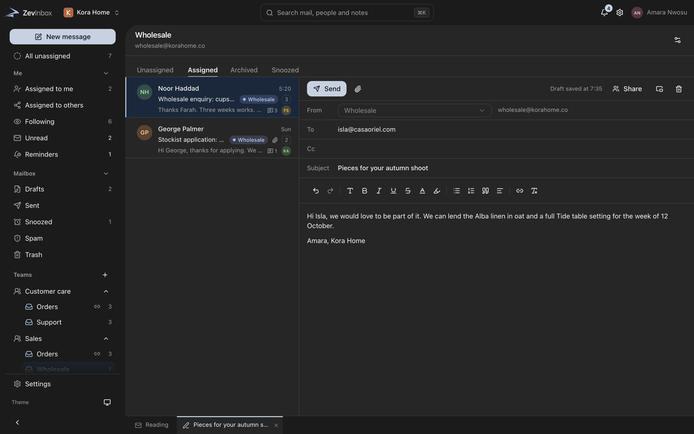Open settings gear in top bar
The image size is (694, 434).
pos(620,13)
